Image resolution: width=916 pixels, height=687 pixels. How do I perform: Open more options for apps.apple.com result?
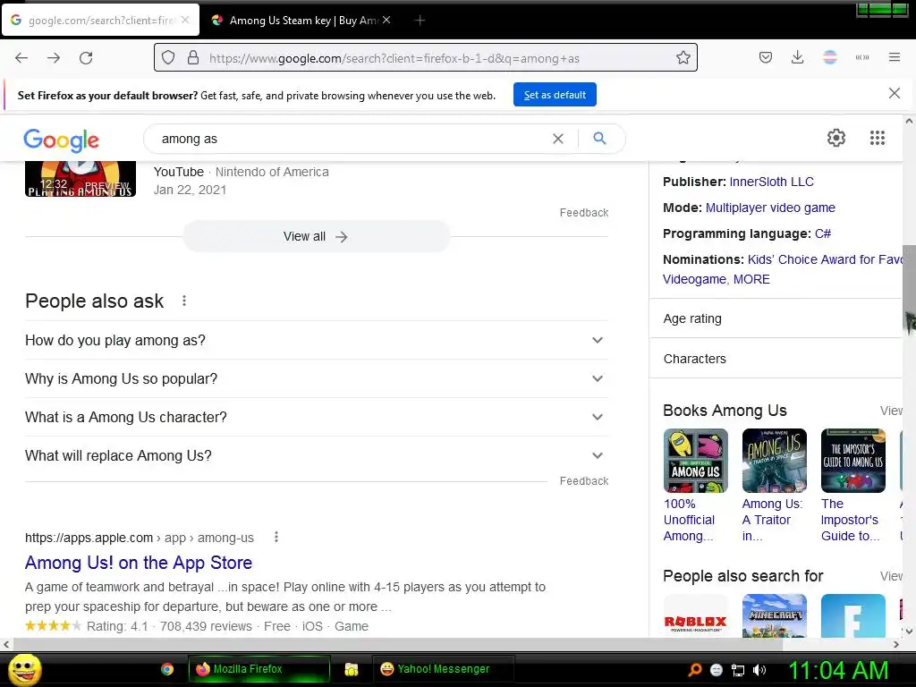pyautogui.click(x=276, y=538)
